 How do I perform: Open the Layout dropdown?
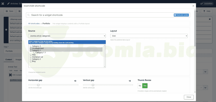point(149,36)
